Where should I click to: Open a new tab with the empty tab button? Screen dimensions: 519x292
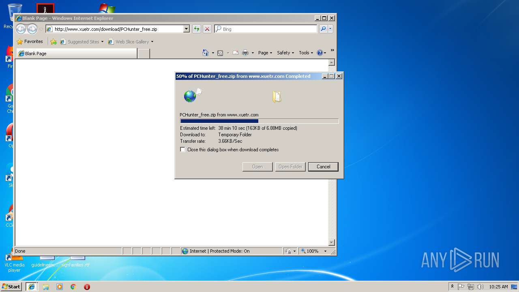coord(144,54)
